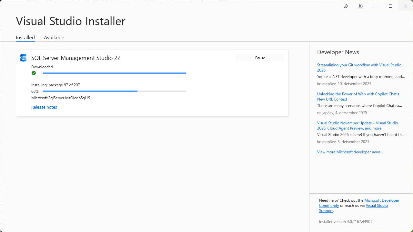
Task: Maximize the Visual Studio Installer window
Action: 390,6
